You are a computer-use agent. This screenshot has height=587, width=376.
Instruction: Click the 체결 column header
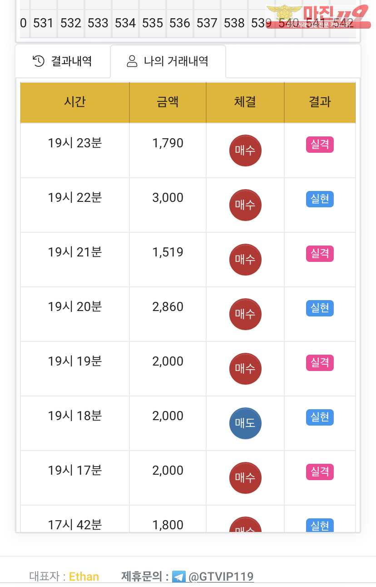[245, 102]
